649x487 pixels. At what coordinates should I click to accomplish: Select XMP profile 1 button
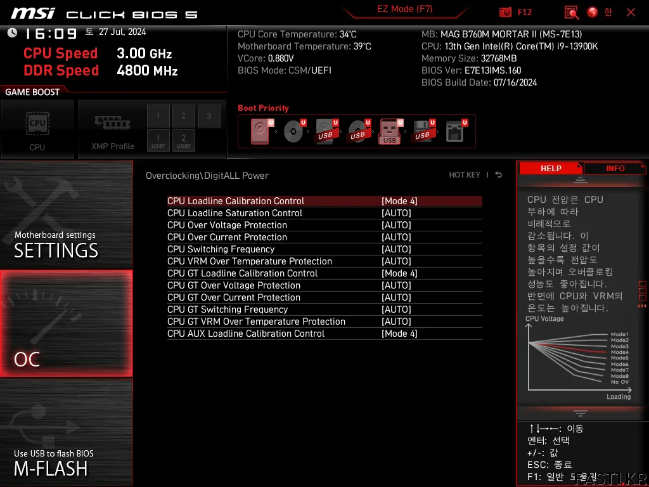click(x=158, y=116)
